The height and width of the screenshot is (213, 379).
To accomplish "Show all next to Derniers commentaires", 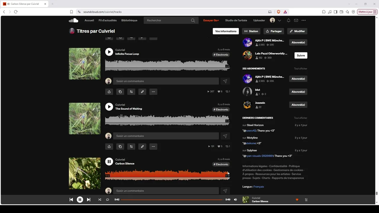I will coord(301,118).
